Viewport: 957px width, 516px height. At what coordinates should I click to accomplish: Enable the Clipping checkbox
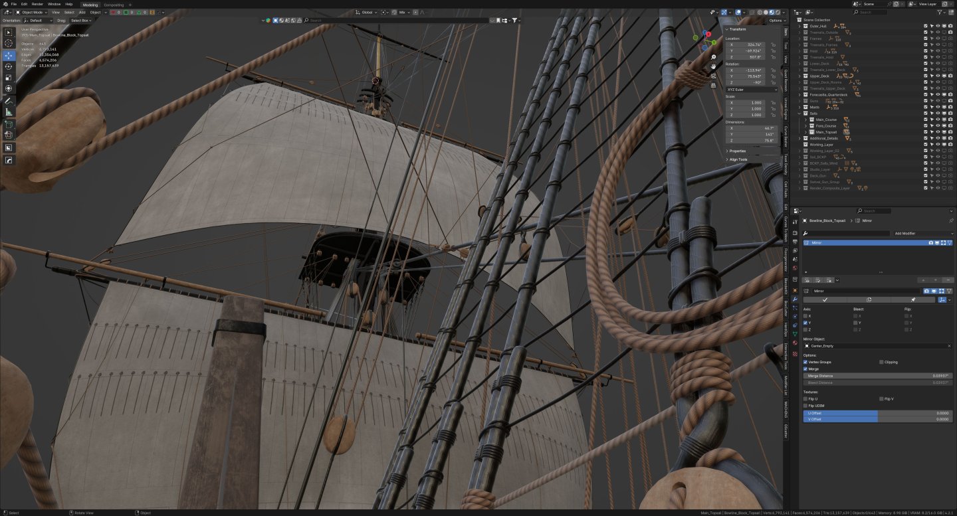(881, 362)
